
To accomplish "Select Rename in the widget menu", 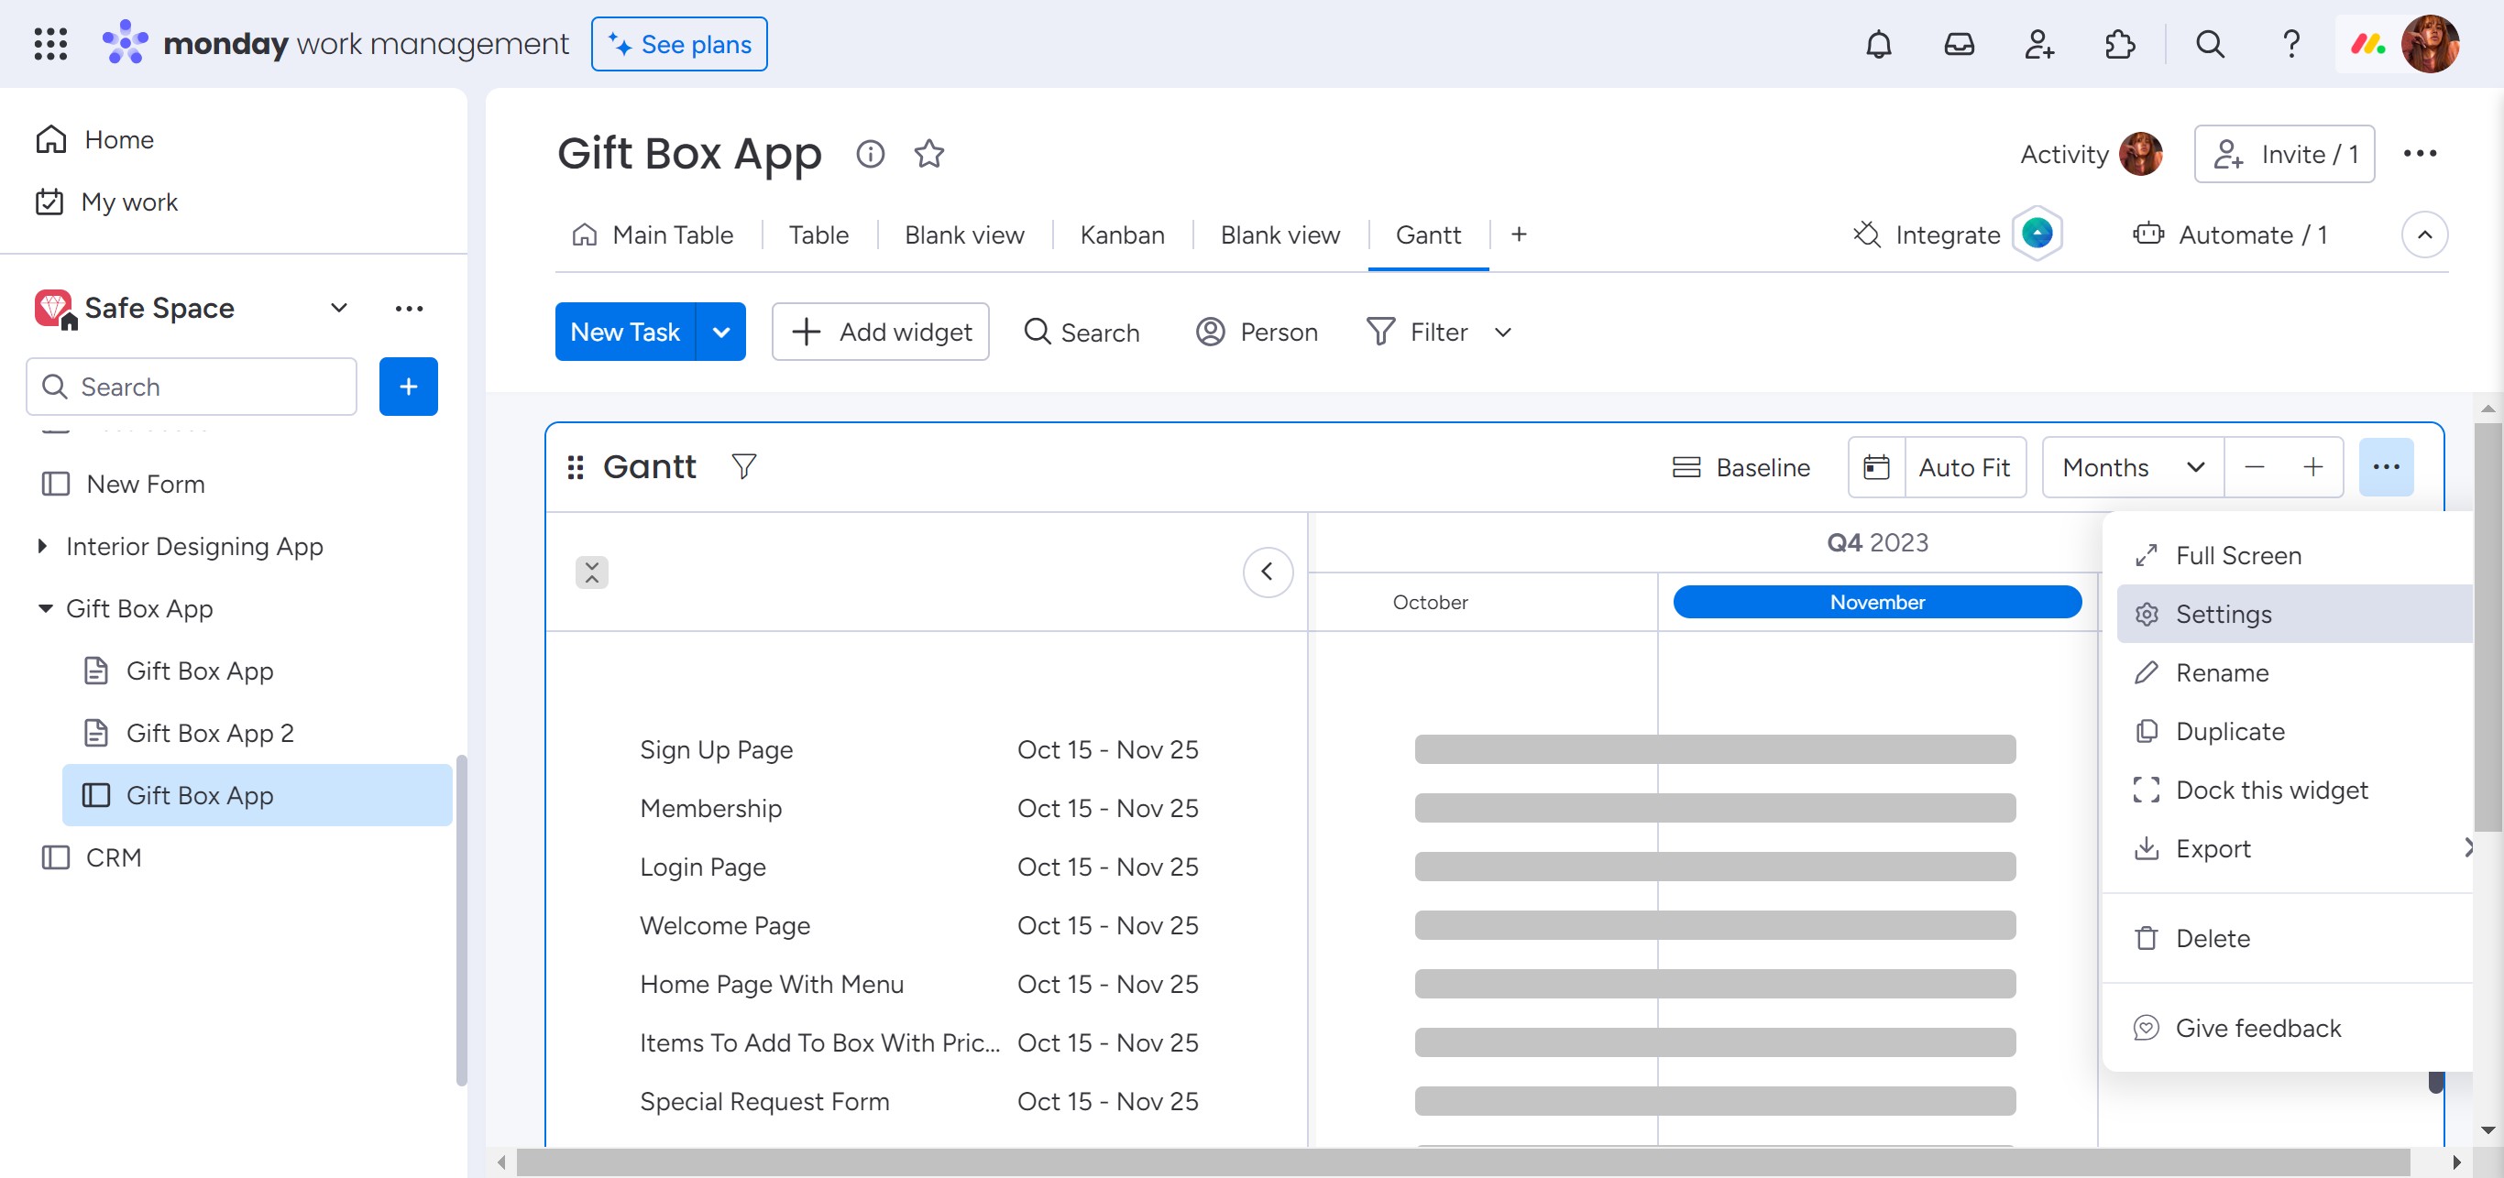I will click(x=2294, y=673).
